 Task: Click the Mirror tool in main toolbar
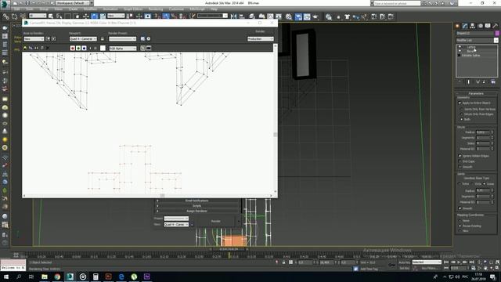[233, 16]
